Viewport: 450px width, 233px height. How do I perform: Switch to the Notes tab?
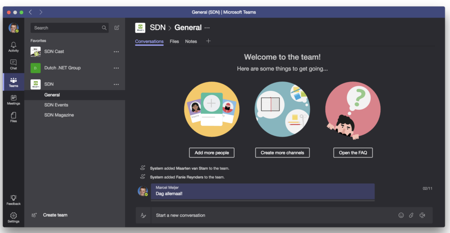191,41
